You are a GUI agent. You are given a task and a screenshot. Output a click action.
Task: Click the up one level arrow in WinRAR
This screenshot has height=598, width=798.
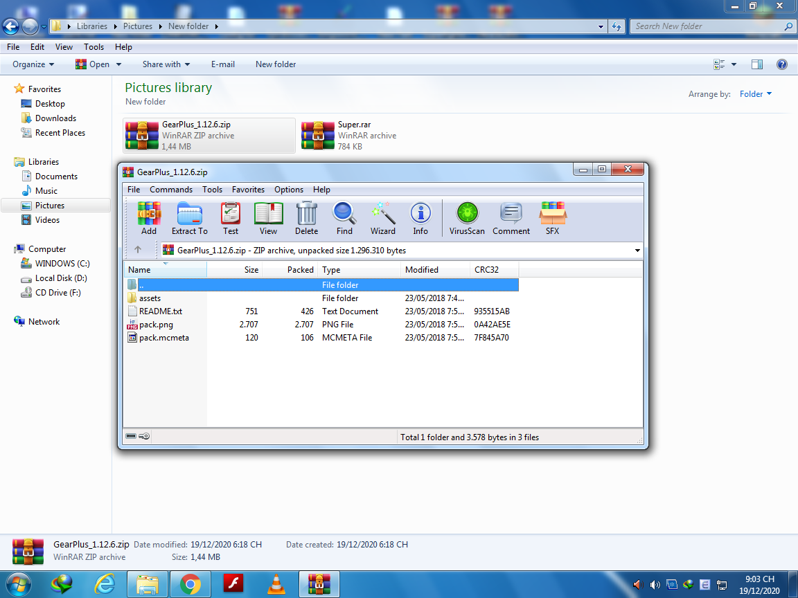coord(138,250)
